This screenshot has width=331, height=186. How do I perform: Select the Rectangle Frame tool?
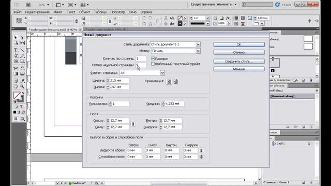point(16,61)
